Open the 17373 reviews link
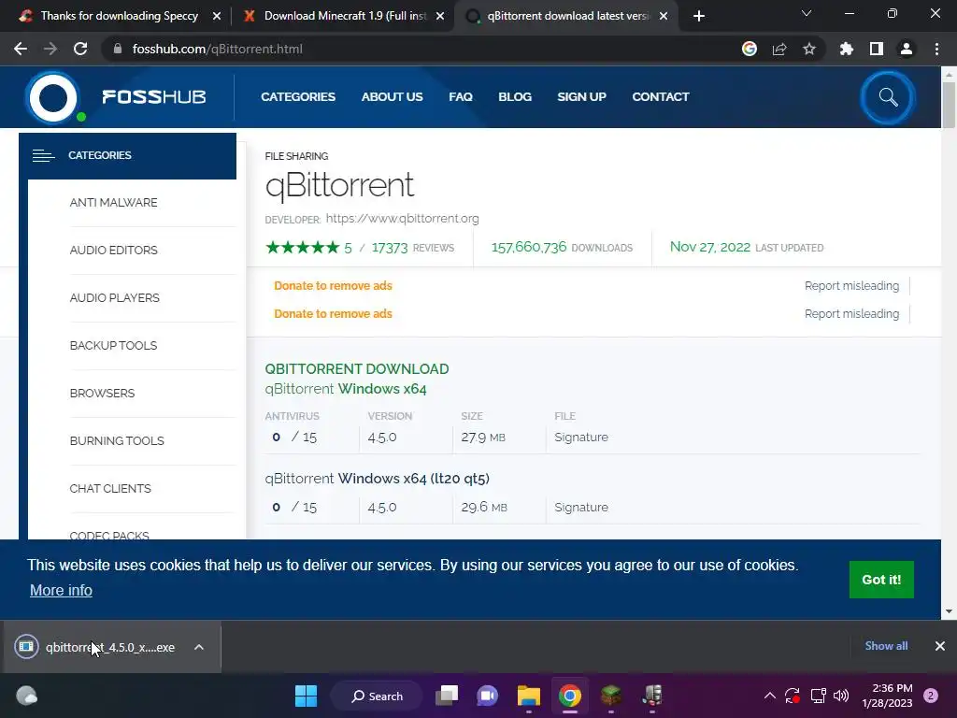The height and width of the screenshot is (718, 957). (412, 248)
